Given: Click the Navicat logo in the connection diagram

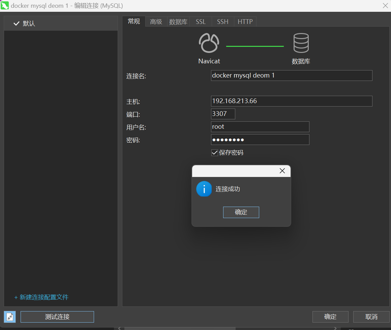Looking at the screenshot, I should point(209,43).
